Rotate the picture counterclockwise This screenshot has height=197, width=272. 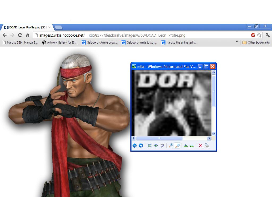[192, 145]
